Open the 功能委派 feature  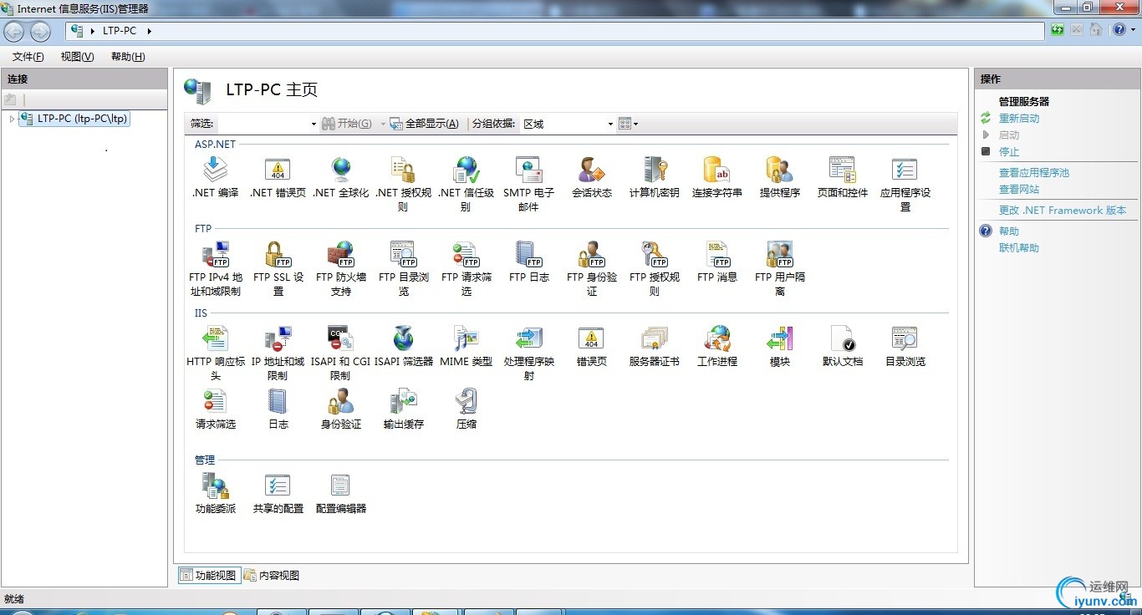click(215, 494)
